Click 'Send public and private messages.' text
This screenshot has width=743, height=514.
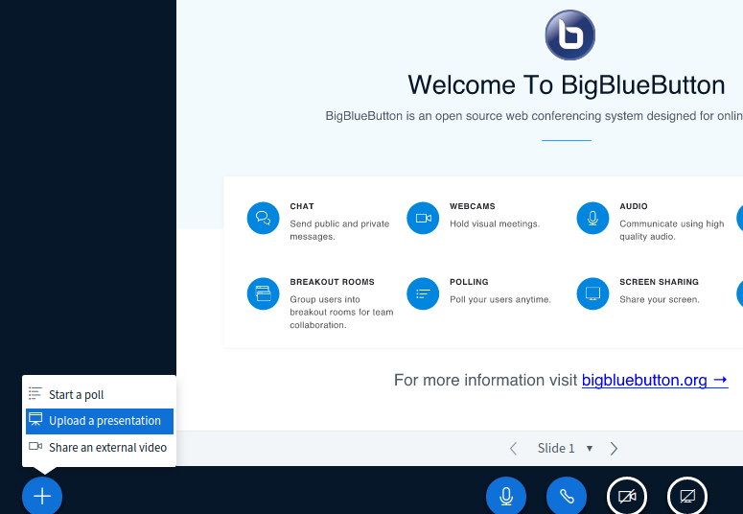pos(339,230)
